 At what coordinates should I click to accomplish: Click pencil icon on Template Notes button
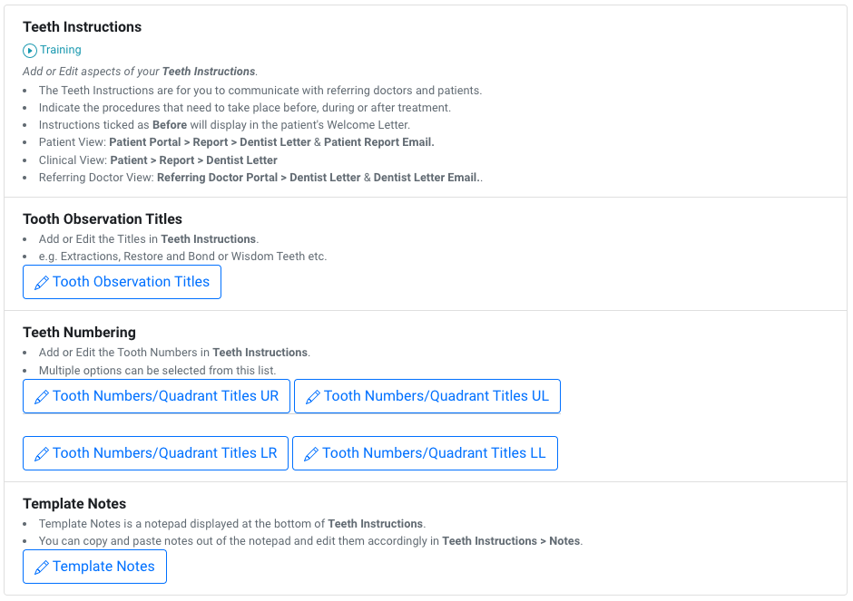coord(41,567)
